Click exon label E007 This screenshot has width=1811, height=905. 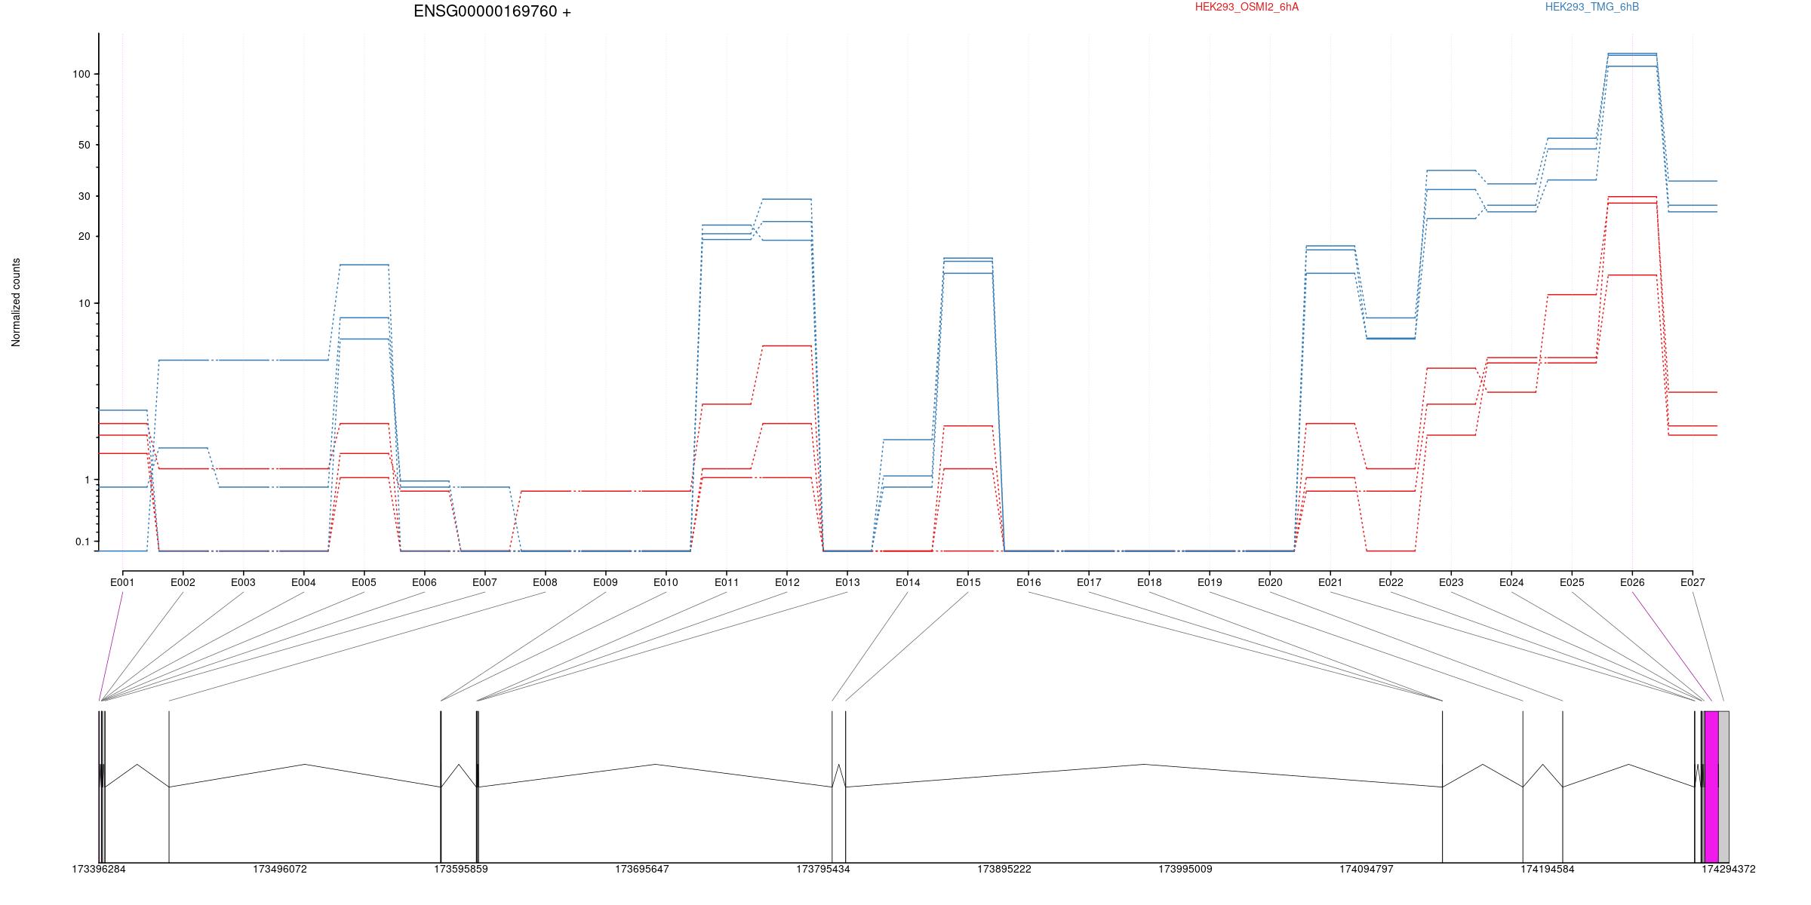tap(484, 582)
